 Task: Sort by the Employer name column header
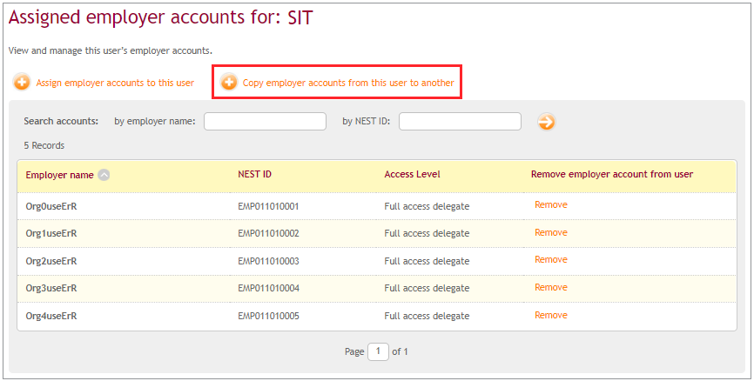coord(59,175)
